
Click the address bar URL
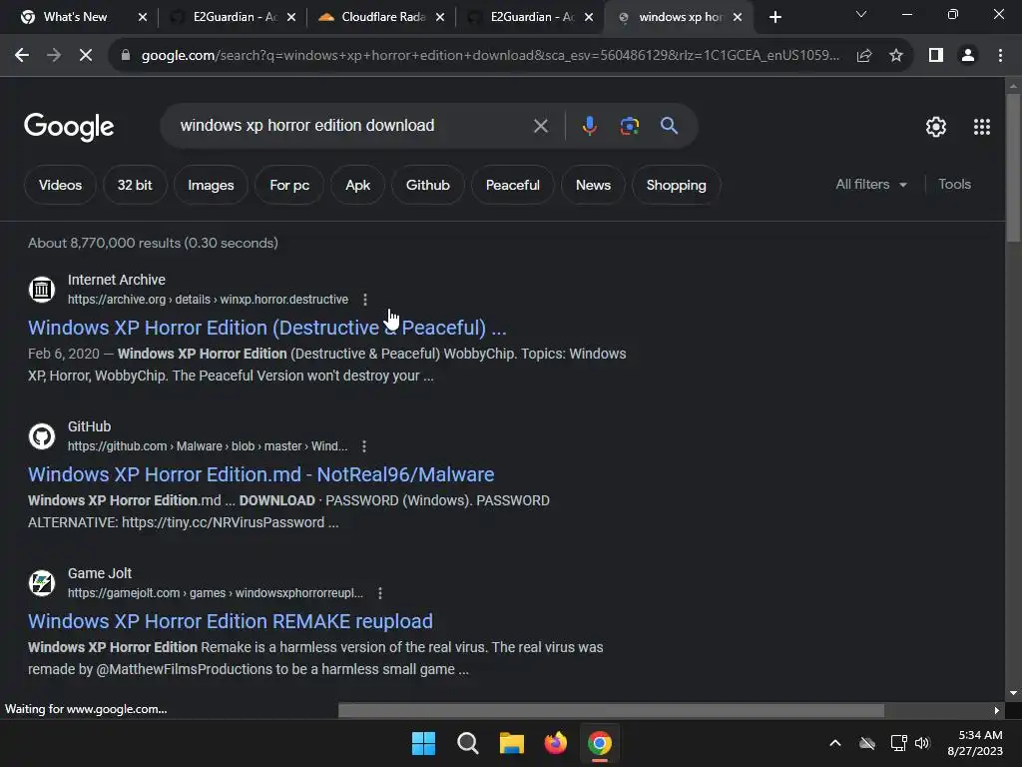[x=490, y=56]
